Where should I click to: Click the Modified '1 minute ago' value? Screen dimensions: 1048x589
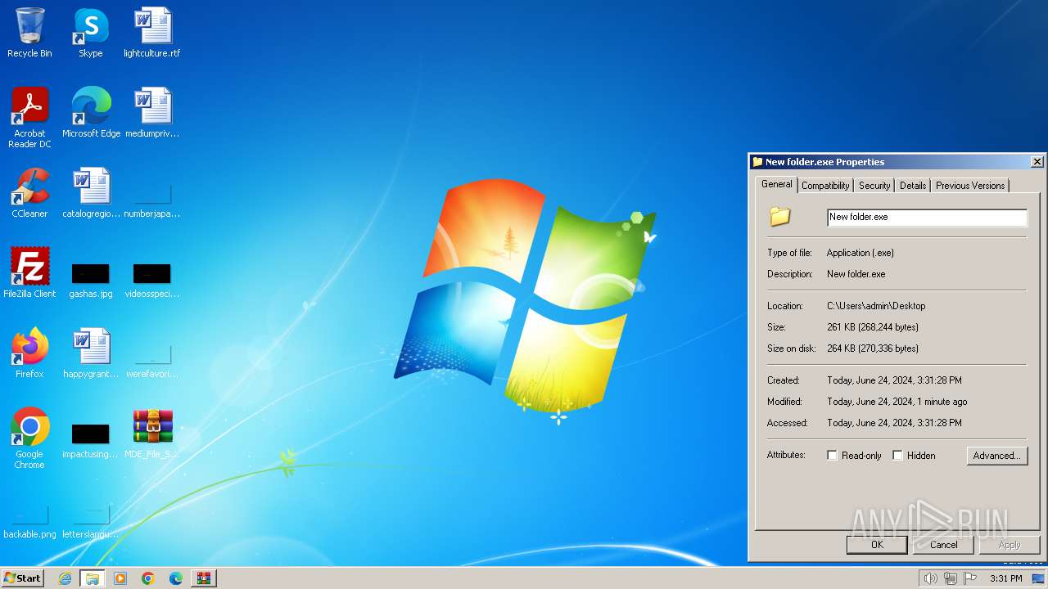pos(897,402)
